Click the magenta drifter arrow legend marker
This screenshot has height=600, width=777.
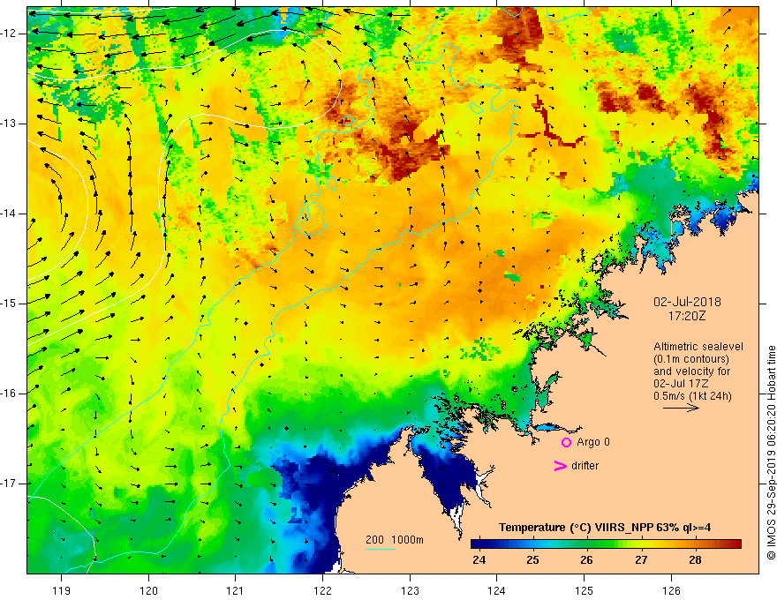(x=561, y=466)
